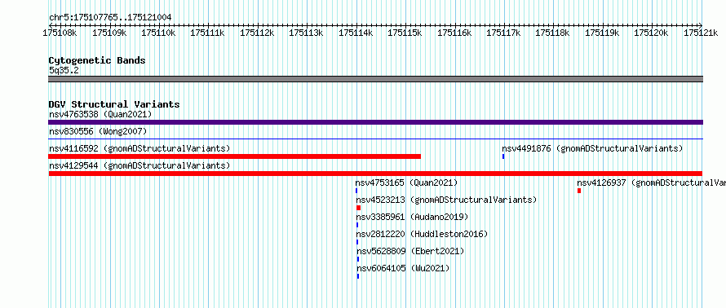Select the 5q35.2 band label

pyautogui.click(x=64, y=70)
